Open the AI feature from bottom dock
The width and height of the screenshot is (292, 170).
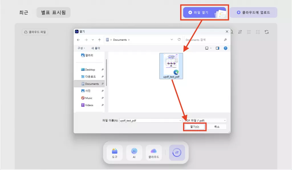coord(134,152)
